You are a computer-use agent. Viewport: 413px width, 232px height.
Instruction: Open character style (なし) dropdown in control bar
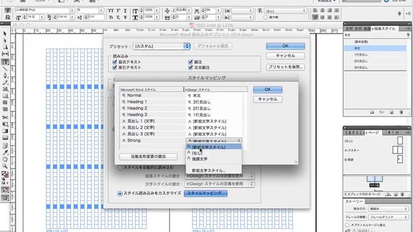pyautogui.click(x=285, y=11)
